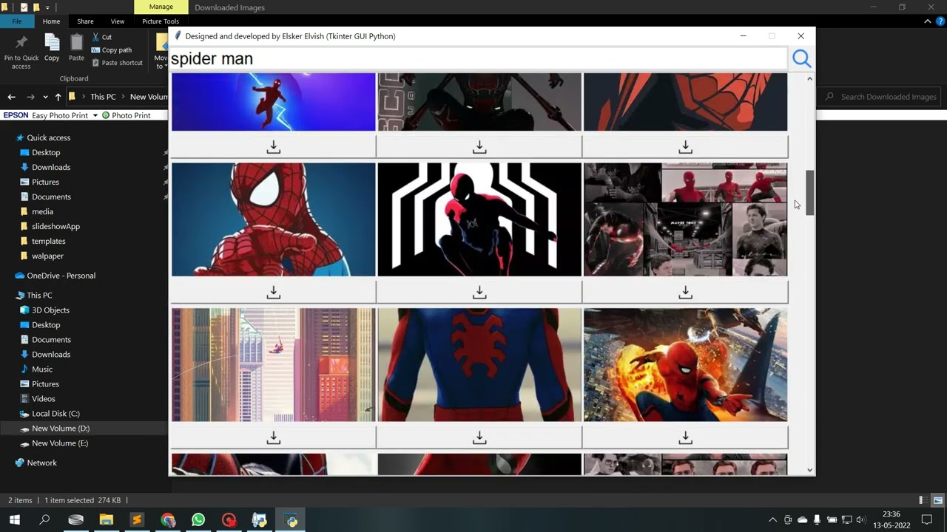Click the Properties checkmark icon in title bar
This screenshot has height=532, width=947.
[23, 7]
